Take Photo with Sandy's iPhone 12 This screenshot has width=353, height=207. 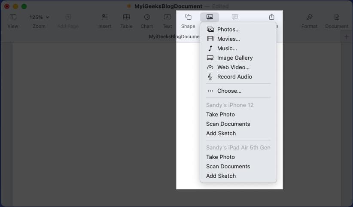coord(238,115)
